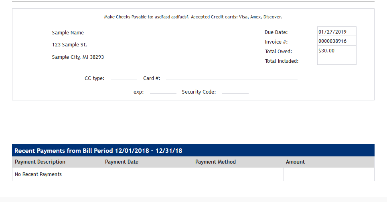The height and width of the screenshot is (202, 387).
Task: Click the empty Total Included box
Action: tap(336, 60)
